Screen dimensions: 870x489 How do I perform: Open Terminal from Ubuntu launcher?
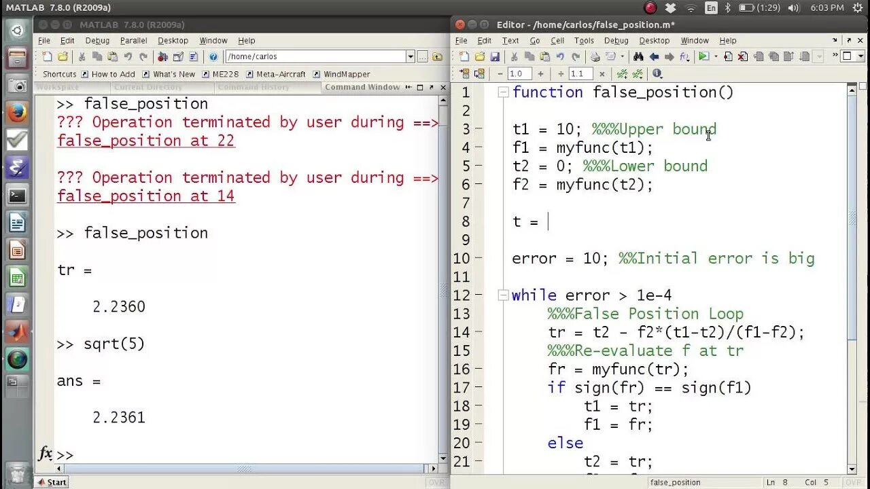pos(17,196)
